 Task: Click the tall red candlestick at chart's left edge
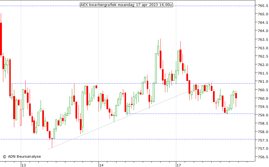[1, 39]
